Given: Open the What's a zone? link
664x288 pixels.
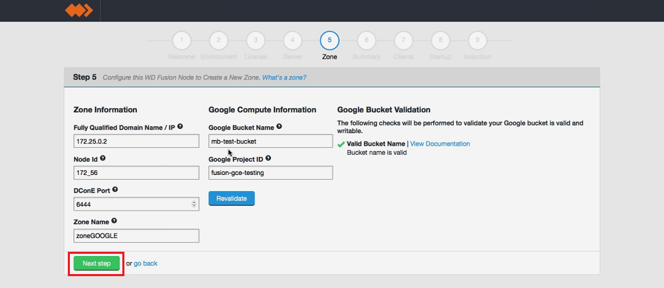Looking at the screenshot, I should [284, 77].
